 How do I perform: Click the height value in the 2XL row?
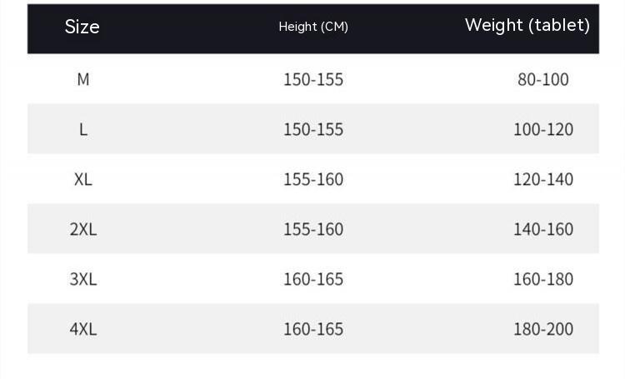(313, 229)
